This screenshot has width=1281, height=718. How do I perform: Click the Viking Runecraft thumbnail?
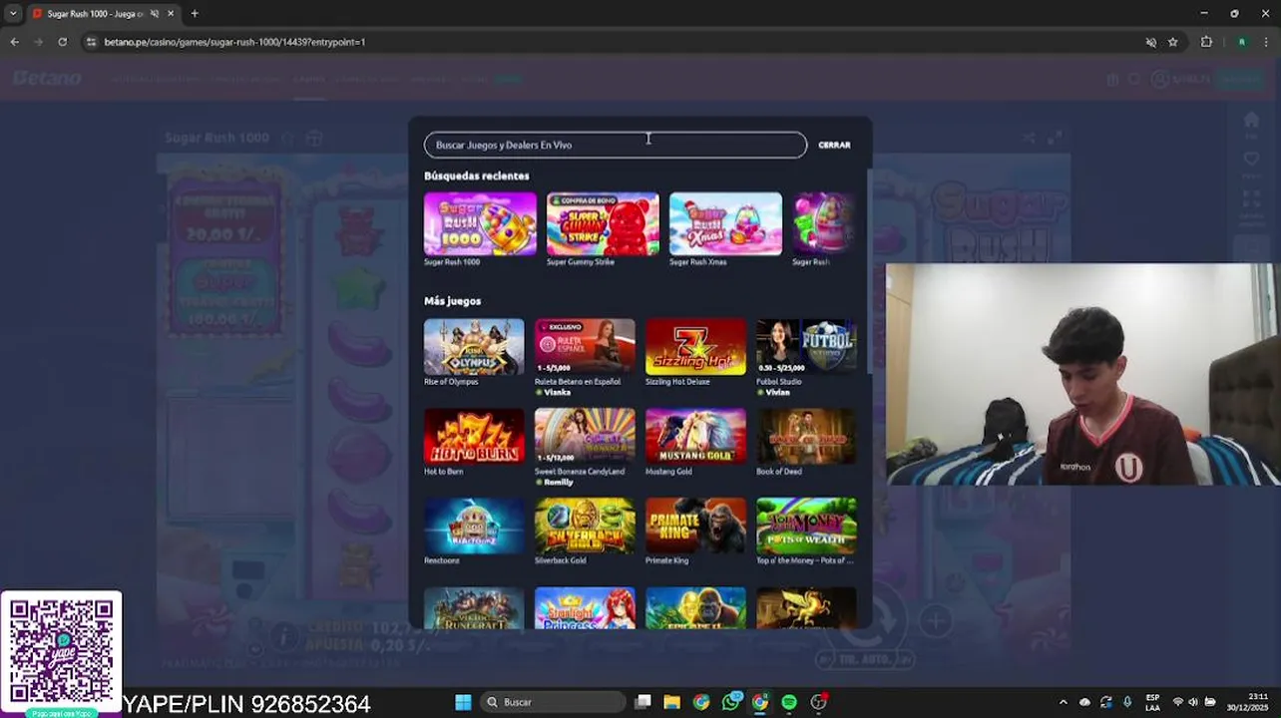[x=474, y=608]
